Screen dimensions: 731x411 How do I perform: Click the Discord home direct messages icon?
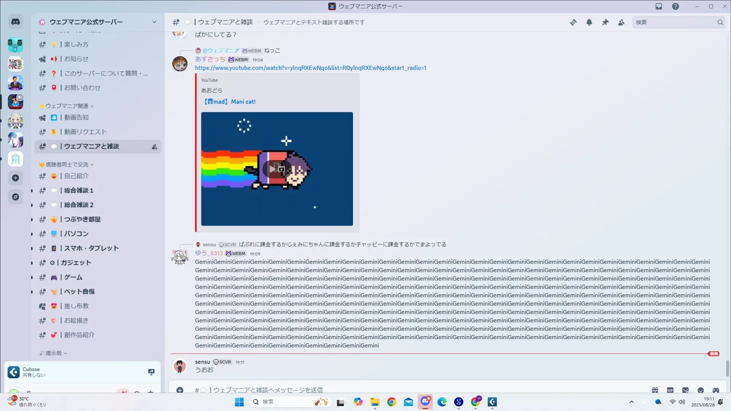point(16,22)
